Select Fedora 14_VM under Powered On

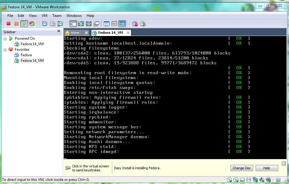point(32,44)
